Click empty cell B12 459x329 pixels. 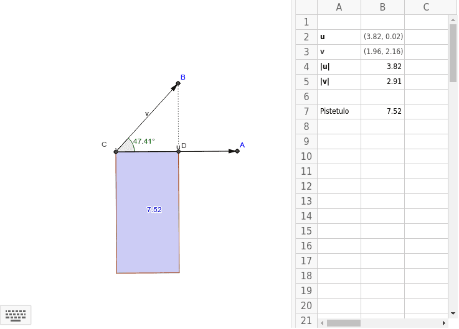[x=382, y=186]
